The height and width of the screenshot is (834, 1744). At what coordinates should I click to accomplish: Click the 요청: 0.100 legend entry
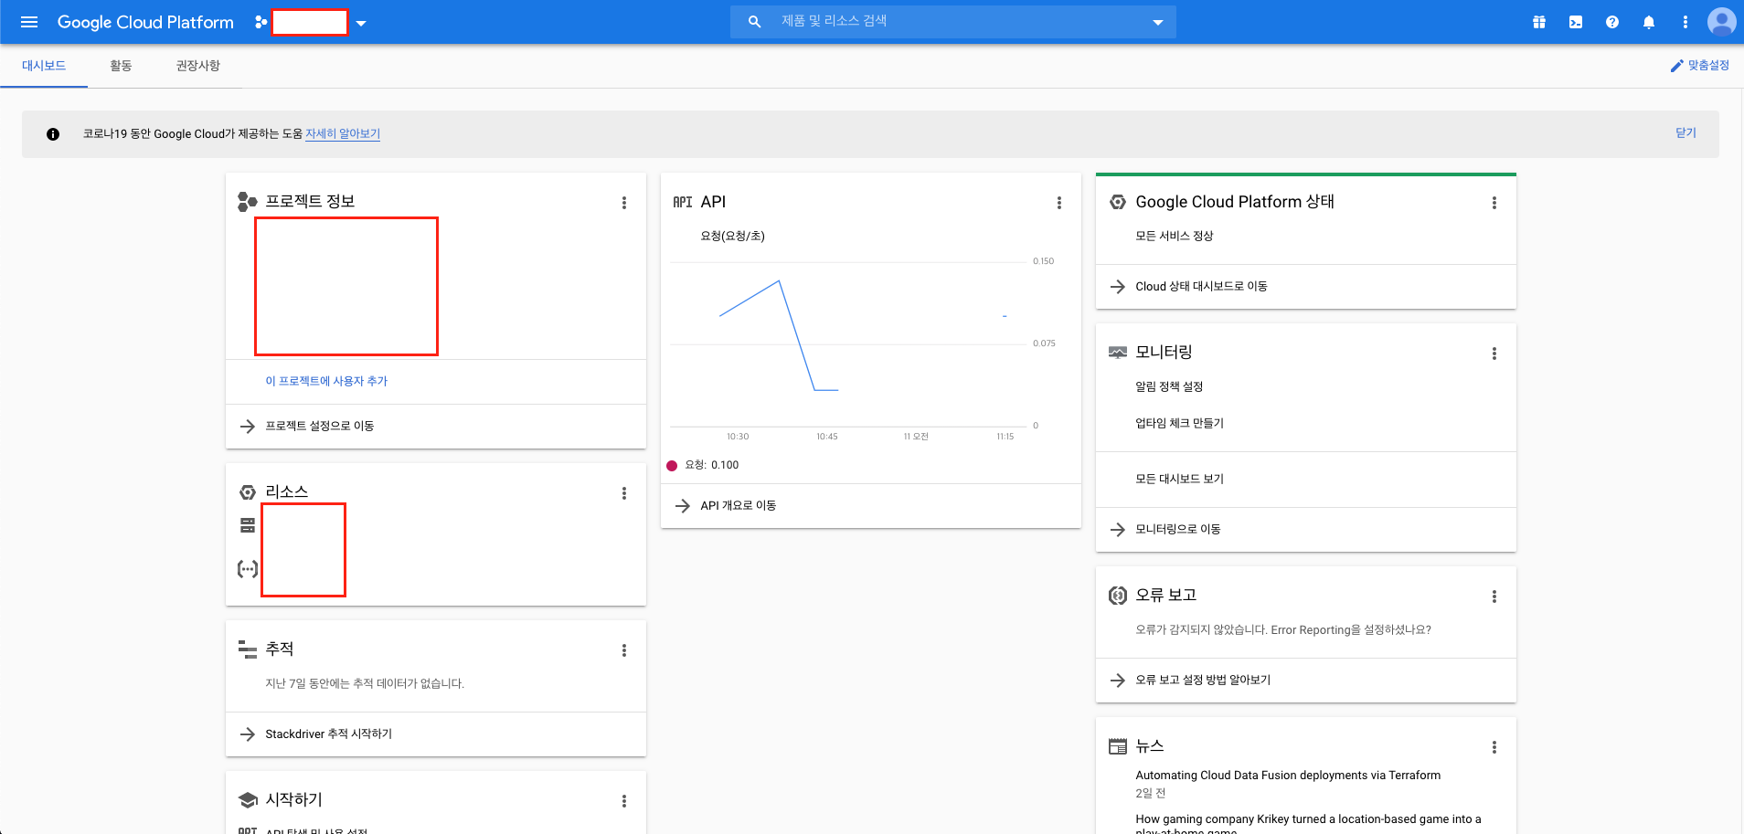pos(703,465)
